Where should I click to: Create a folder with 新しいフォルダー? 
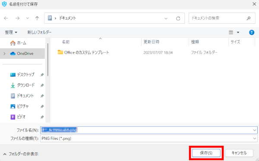click(39, 32)
